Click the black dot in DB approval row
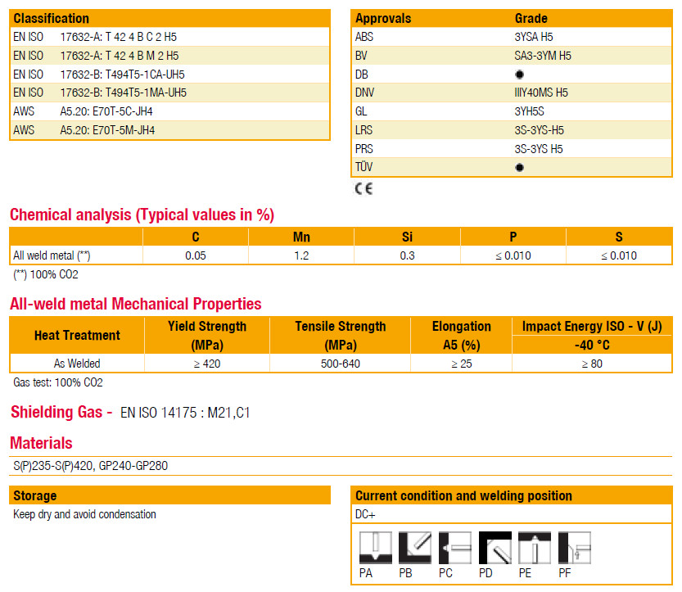This screenshot has height=592, width=682. click(519, 75)
